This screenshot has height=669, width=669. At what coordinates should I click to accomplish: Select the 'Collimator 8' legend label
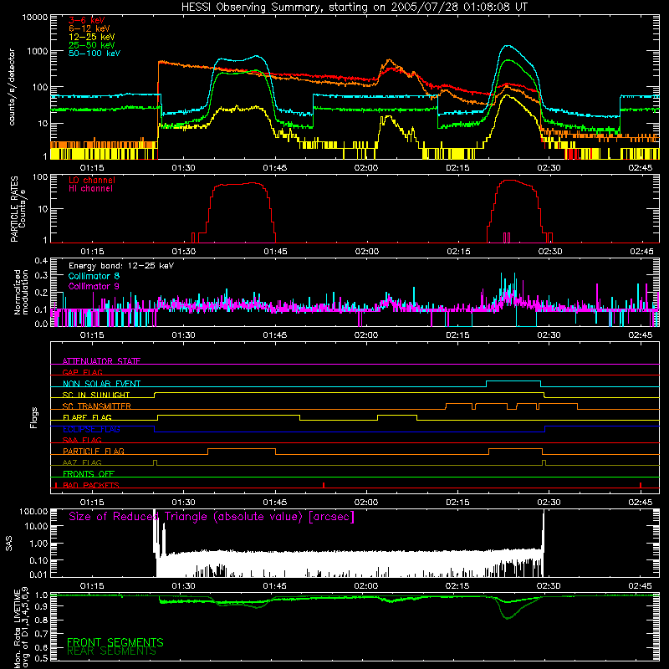(94, 276)
